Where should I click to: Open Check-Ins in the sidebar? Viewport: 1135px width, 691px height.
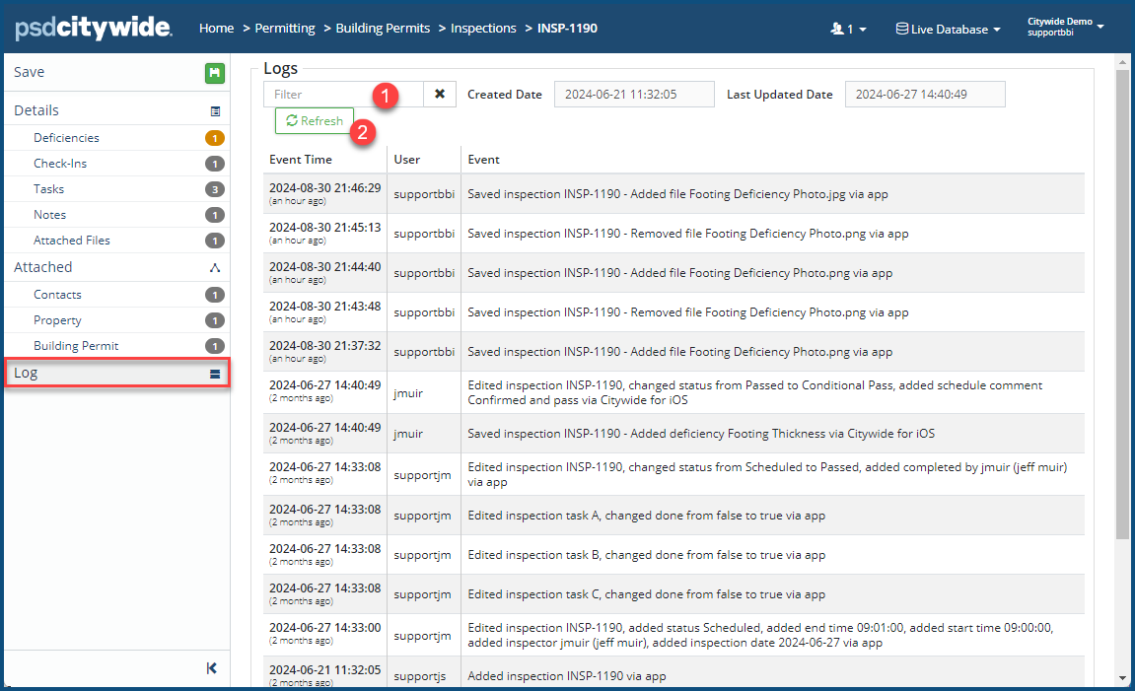[60, 164]
